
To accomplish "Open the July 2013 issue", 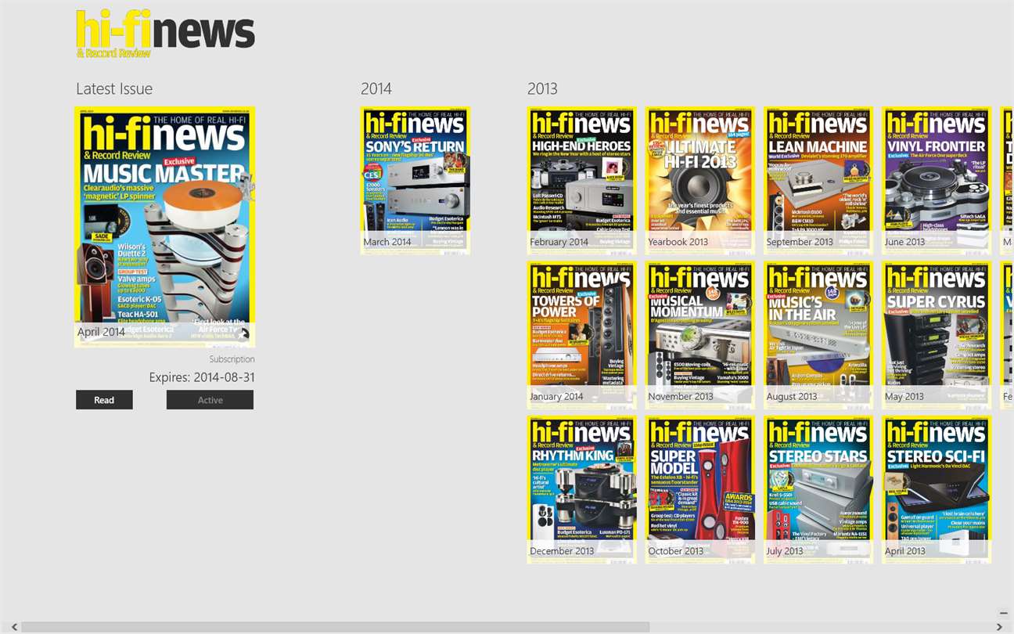I will (818, 489).
